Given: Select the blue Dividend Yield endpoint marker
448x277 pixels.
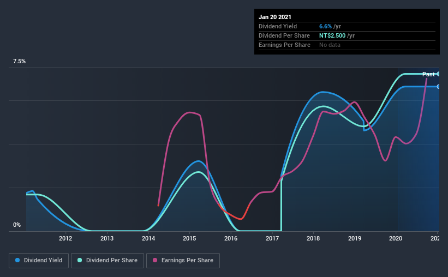Looking at the screenshot, I should [x=439, y=87].
